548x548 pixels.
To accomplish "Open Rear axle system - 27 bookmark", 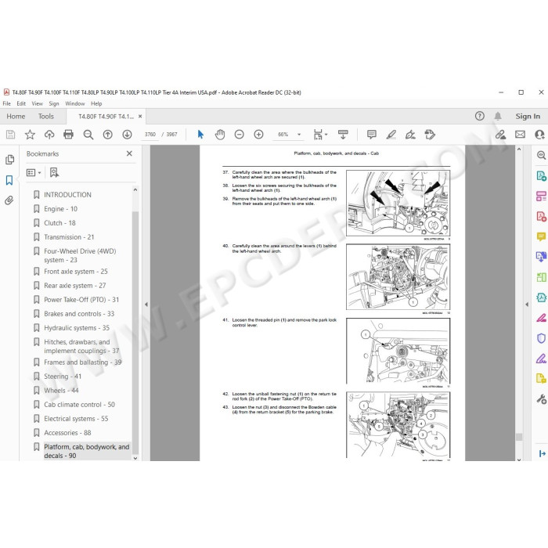I will pyautogui.click(x=75, y=286).
